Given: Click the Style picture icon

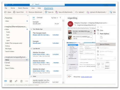Looking at the screenshot, I should 98,64.
